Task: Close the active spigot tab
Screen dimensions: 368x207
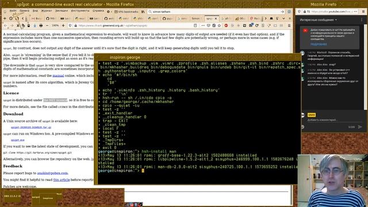Action: tap(216, 18)
